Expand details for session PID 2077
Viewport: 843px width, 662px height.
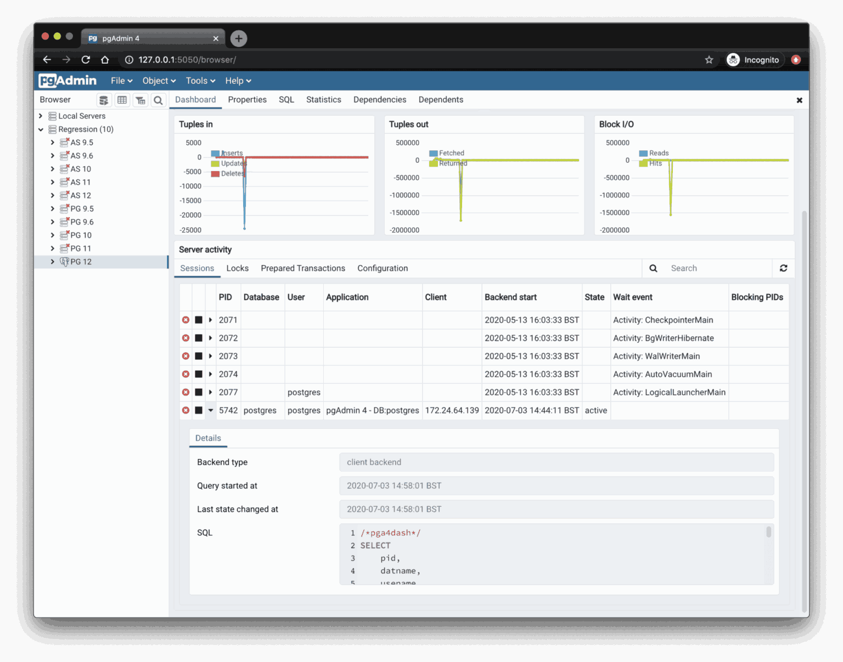(x=211, y=392)
